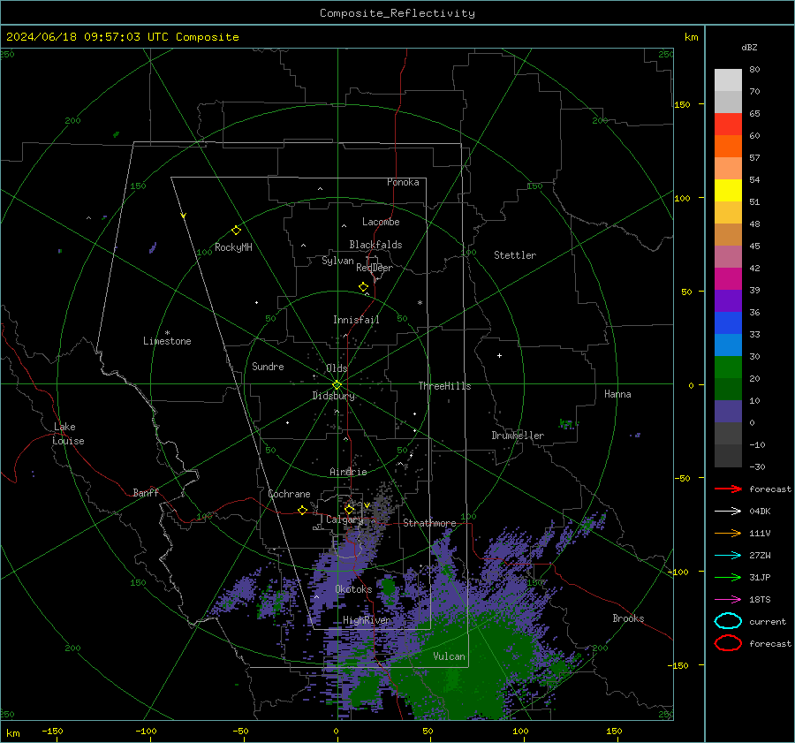Viewport: 795px width, 743px height.
Task: Click the Ponoka city label
Action: pos(403,182)
